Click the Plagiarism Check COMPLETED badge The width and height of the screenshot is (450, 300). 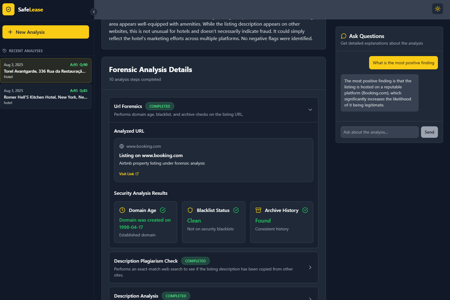click(x=196, y=261)
